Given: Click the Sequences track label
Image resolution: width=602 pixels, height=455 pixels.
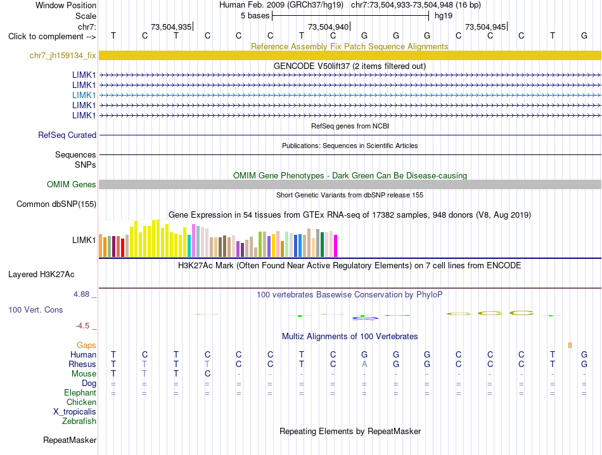Looking at the screenshot, I should (x=75, y=154).
